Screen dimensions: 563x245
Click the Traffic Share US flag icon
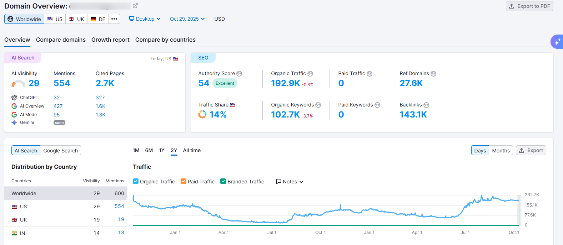click(233, 105)
